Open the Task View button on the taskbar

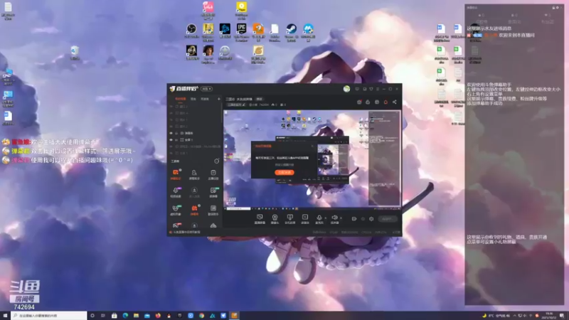coord(103,316)
